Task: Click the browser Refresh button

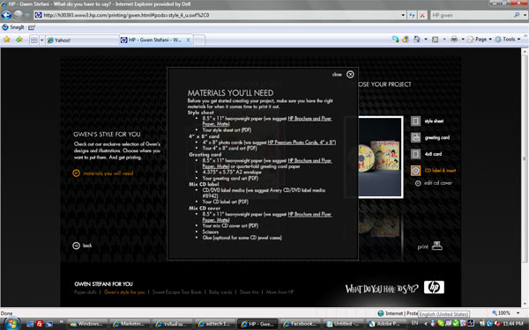Action: (412, 15)
